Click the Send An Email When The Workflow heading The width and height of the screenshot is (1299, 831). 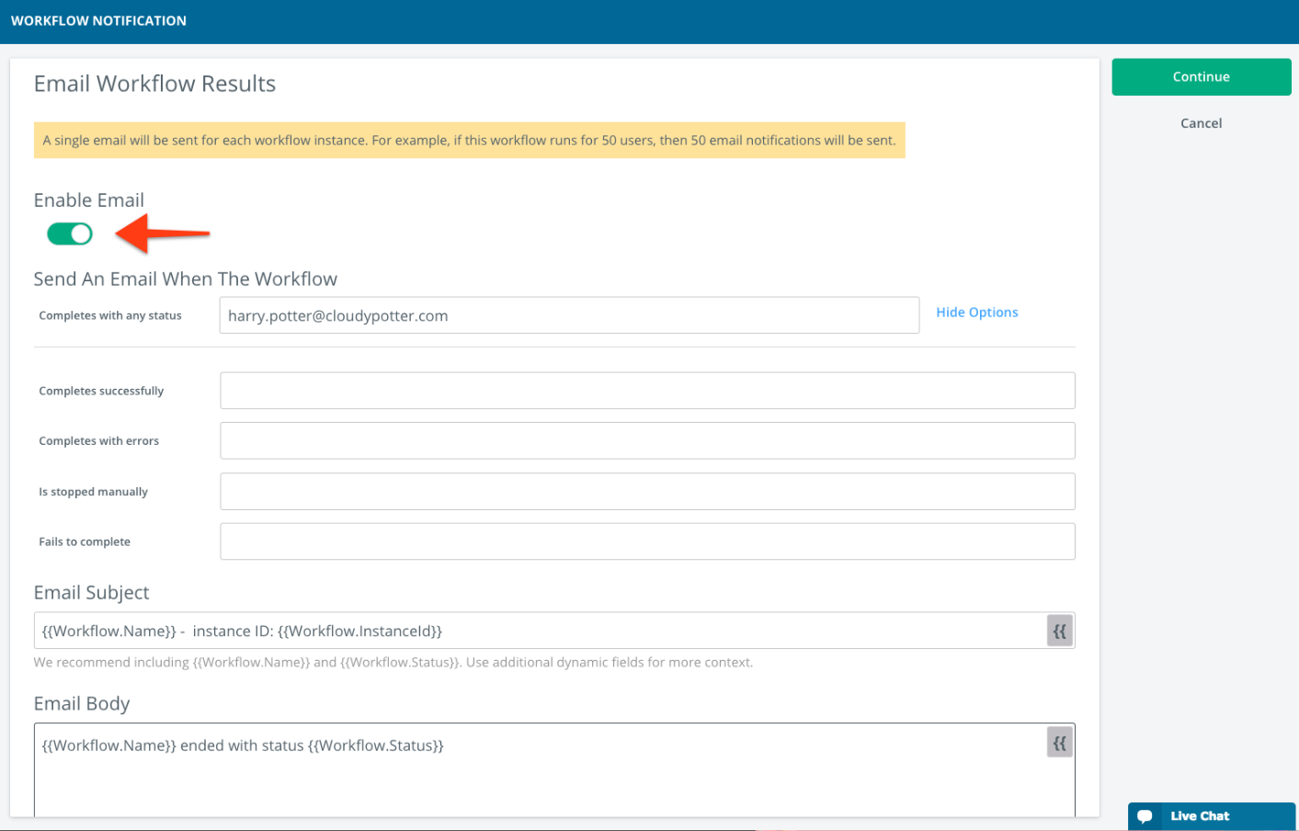point(185,279)
